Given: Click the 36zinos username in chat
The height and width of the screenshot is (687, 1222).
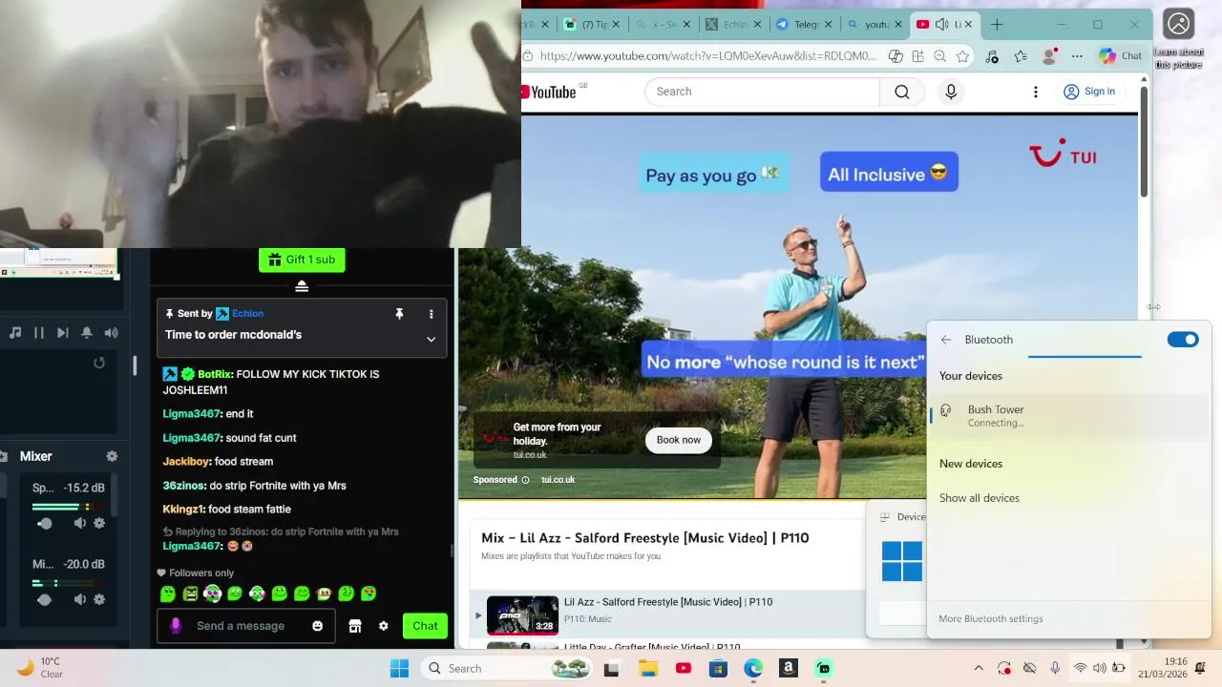Looking at the screenshot, I should click(x=183, y=486).
